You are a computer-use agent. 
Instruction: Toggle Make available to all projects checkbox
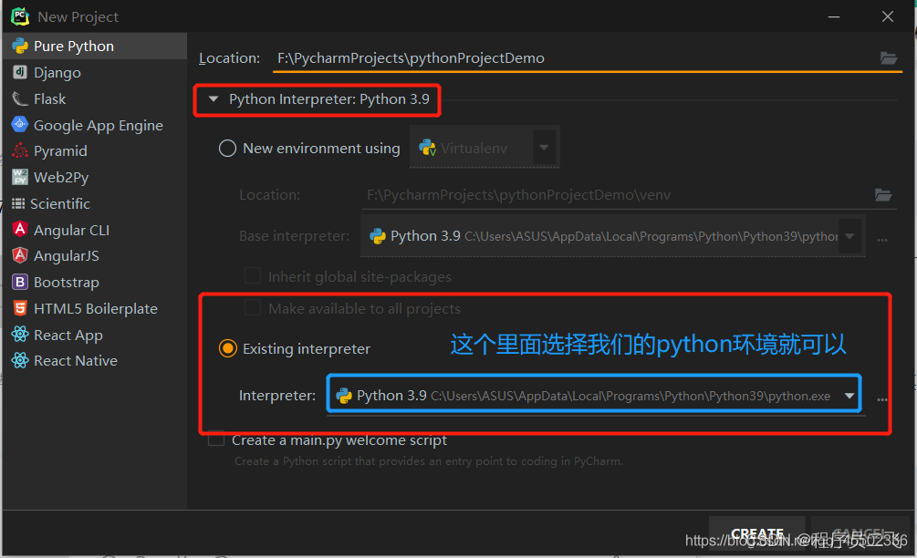[x=253, y=308]
